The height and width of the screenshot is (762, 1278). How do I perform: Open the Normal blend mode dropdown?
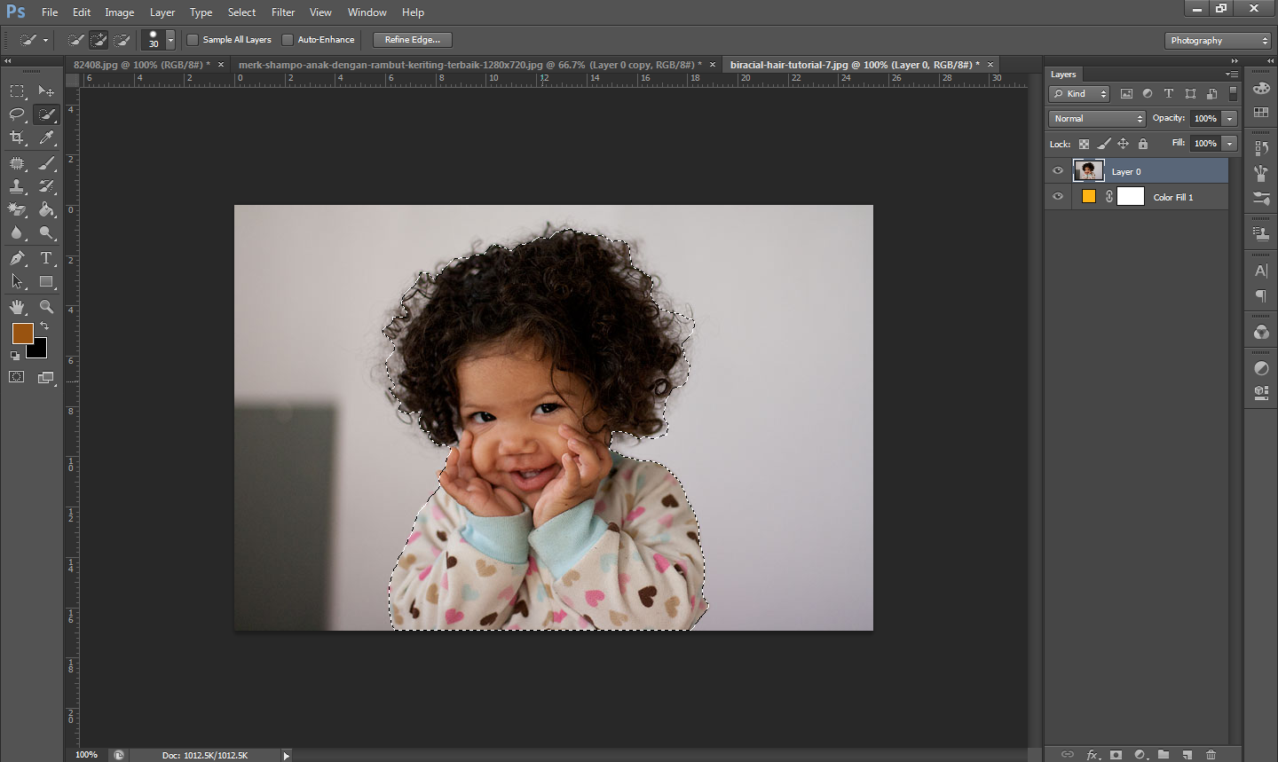[1098, 119]
